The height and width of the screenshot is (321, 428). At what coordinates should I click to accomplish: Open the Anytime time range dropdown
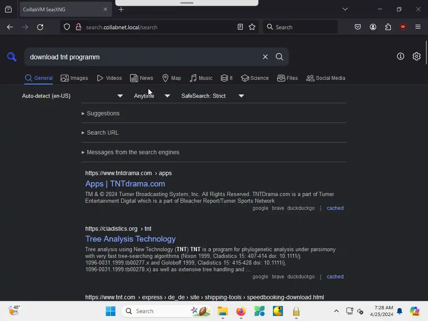point(152,96)
